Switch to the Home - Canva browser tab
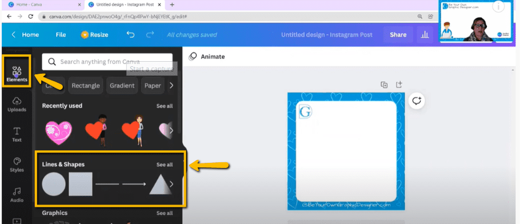The image size is (520, 224). [x=29, y=5]
